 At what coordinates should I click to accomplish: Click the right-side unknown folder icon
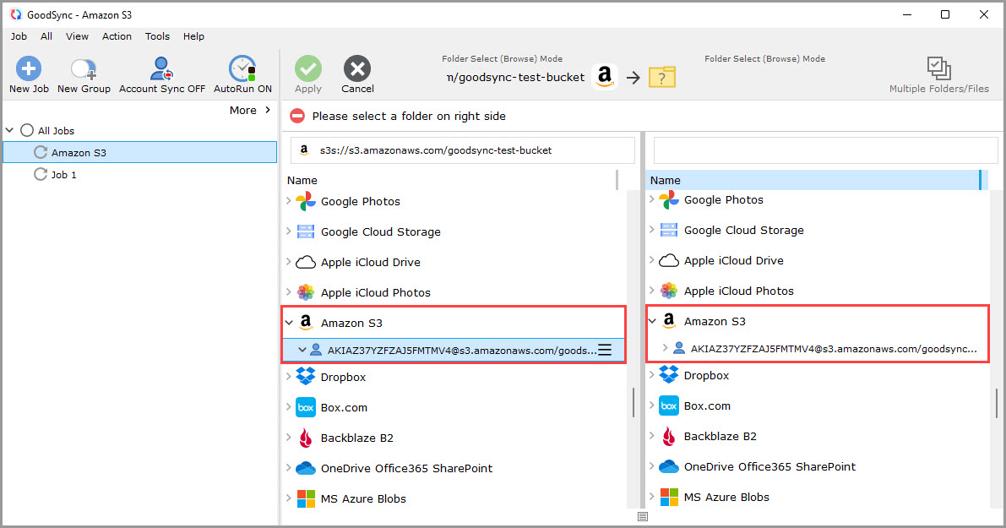click(661, 78)
